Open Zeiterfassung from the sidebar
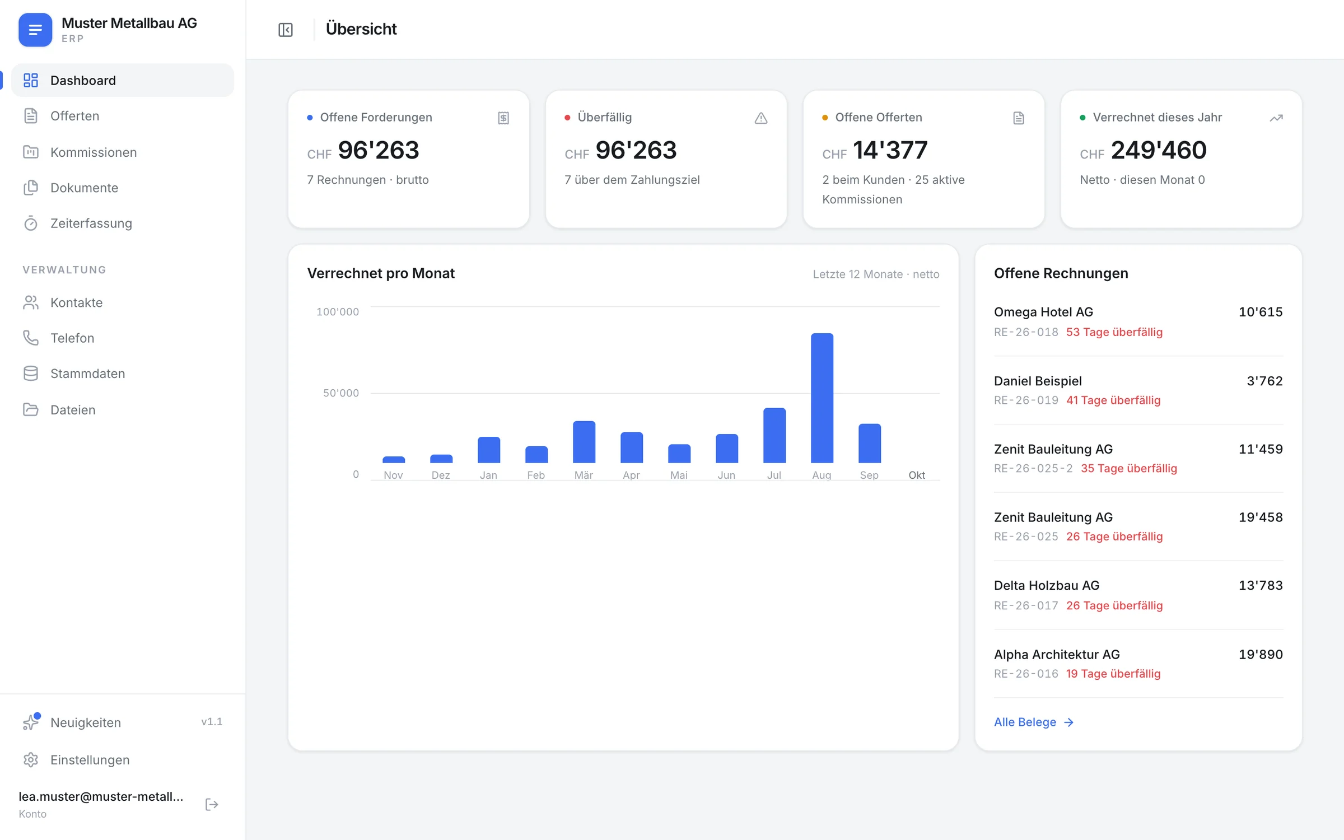The height and width of the screenshot is (840, 1344). tap(123, 223)
